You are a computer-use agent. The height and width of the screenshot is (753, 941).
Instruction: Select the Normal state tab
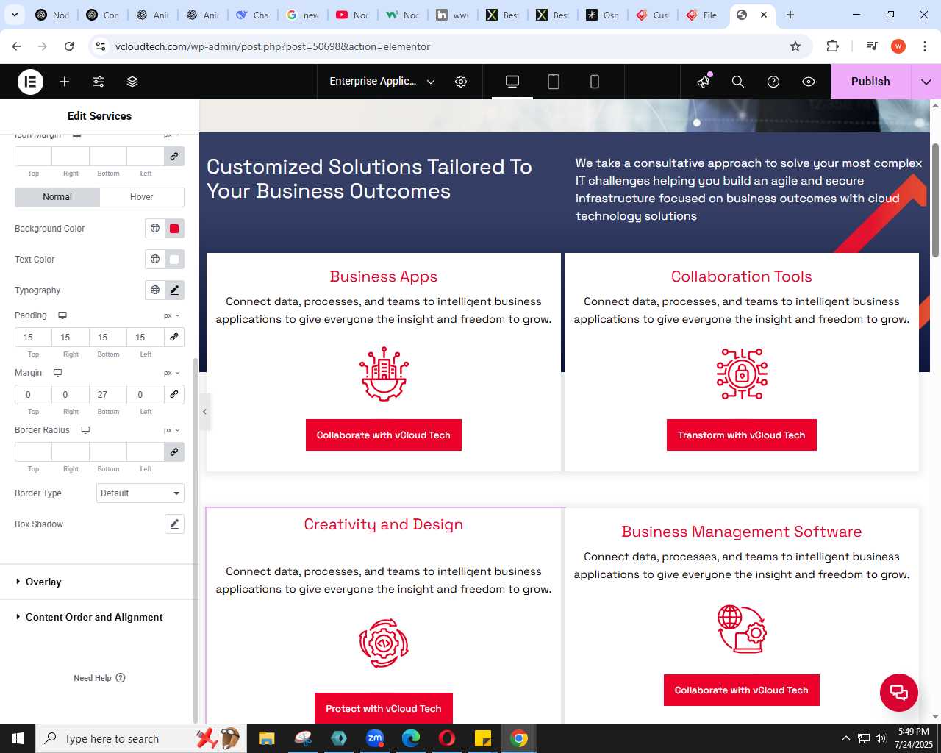[57, 197]
